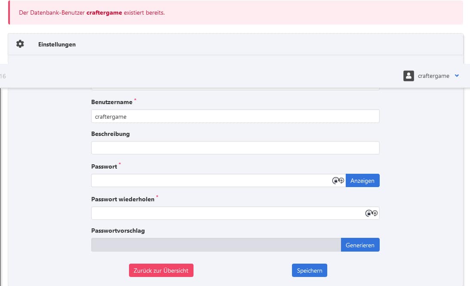Click the gear icon beside Einstellungen

coord(20,44)
